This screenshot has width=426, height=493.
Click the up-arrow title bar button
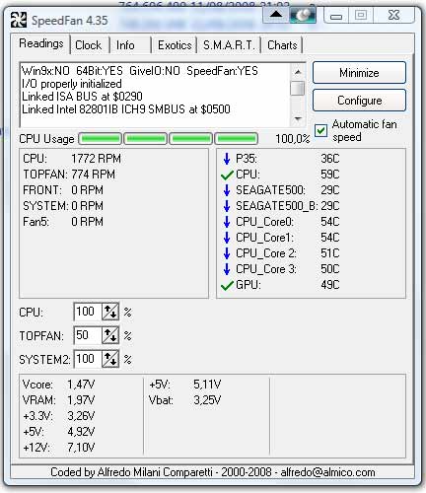(x=275, y=15)
